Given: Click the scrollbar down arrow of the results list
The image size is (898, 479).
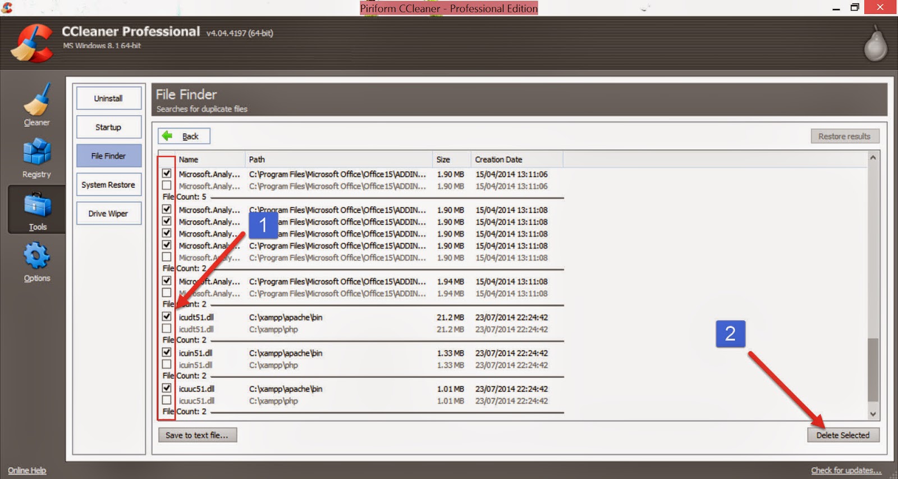Looking at the screenshot, I should point(873,414).
